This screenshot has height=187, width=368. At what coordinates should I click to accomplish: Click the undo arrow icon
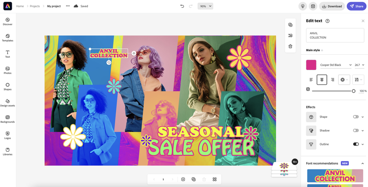point(182,6)
